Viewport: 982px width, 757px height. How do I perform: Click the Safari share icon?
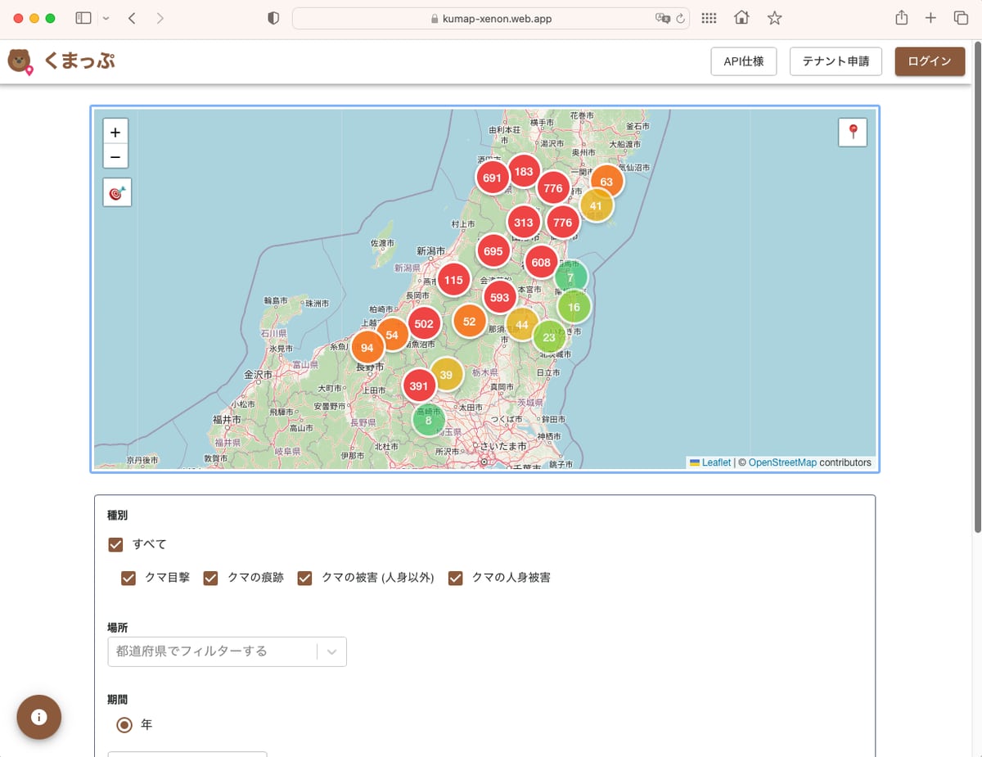point(901,17)
